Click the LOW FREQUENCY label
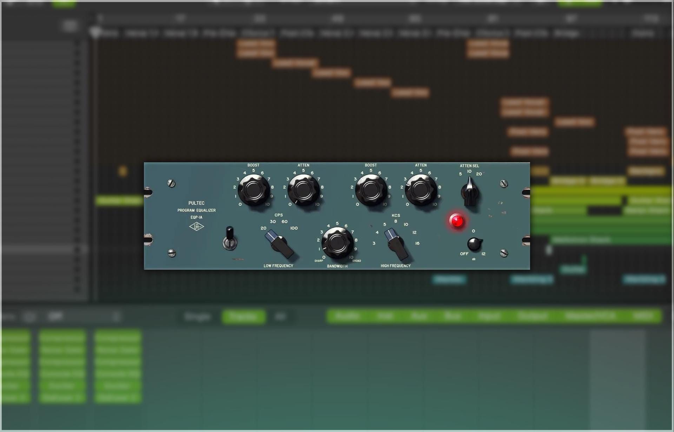674x432 pixels. pyautogui.click(x=278, y=266)
